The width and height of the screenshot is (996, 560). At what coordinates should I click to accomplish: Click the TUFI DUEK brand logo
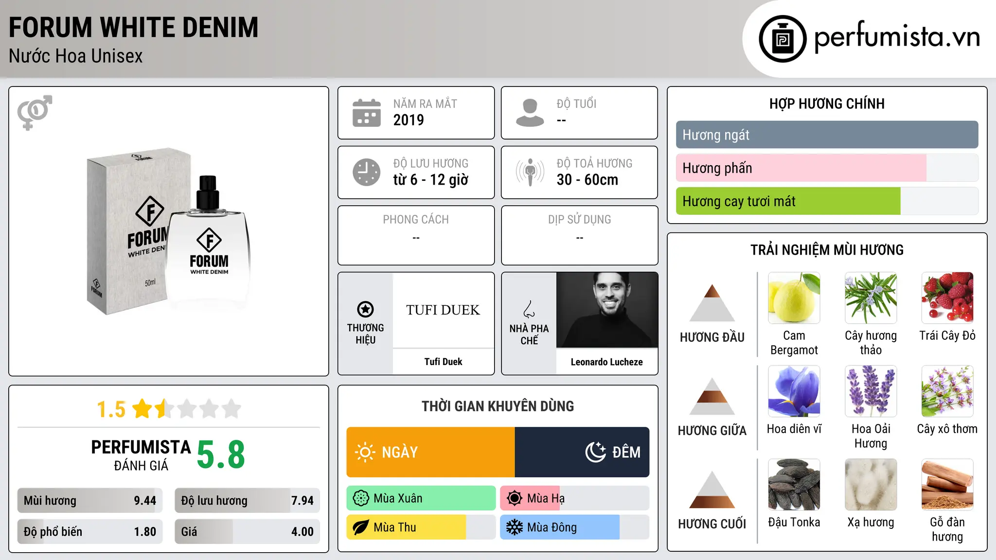[x=443, y=310]
